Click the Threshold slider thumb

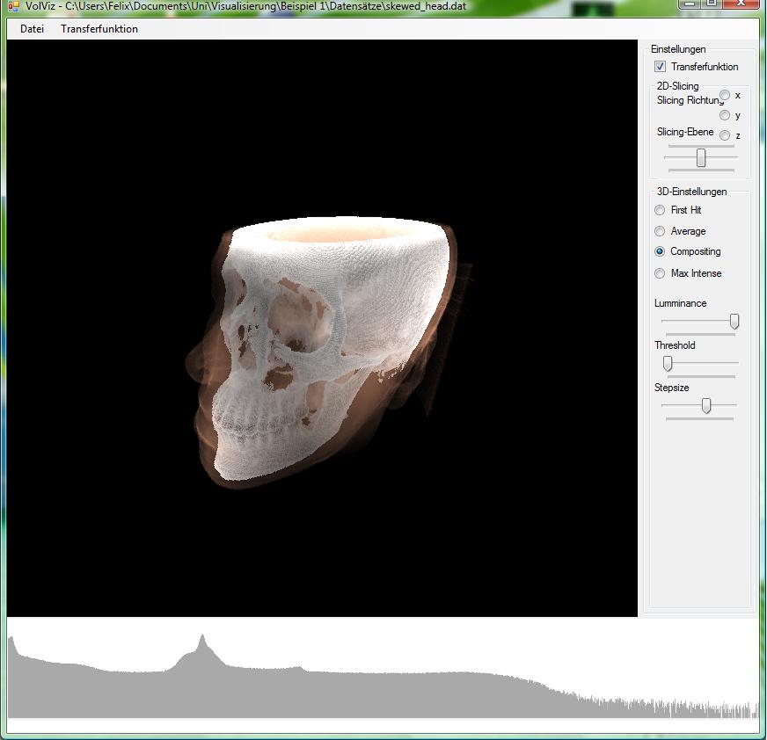tap(668, 364)
